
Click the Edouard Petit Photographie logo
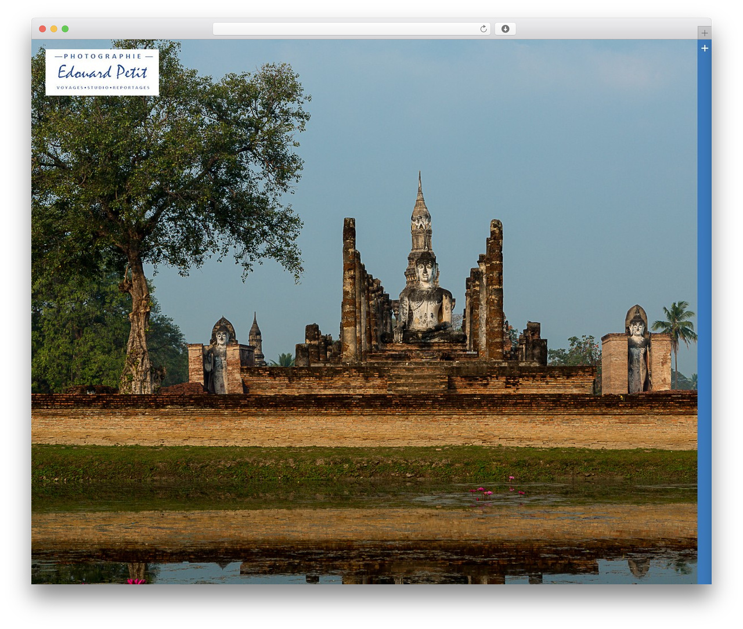coord(102,73)
